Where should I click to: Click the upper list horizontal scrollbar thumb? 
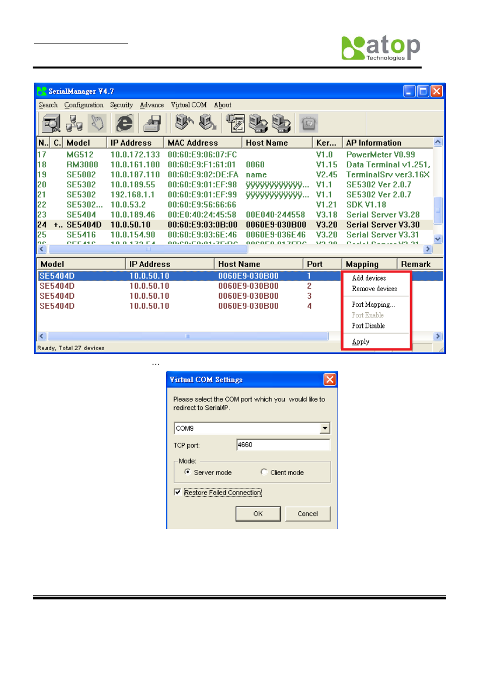[x=147, y=249]
